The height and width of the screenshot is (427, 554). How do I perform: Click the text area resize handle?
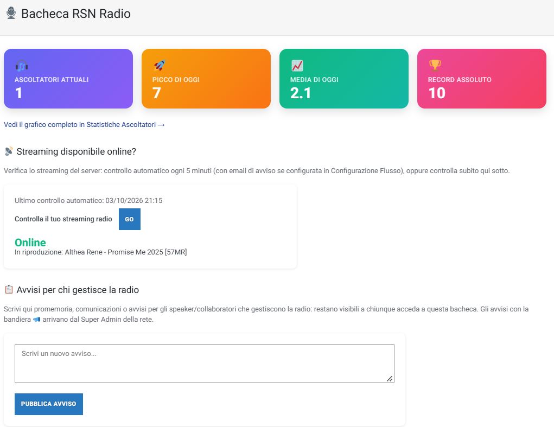pyautogui.click(x=390, y=379)
